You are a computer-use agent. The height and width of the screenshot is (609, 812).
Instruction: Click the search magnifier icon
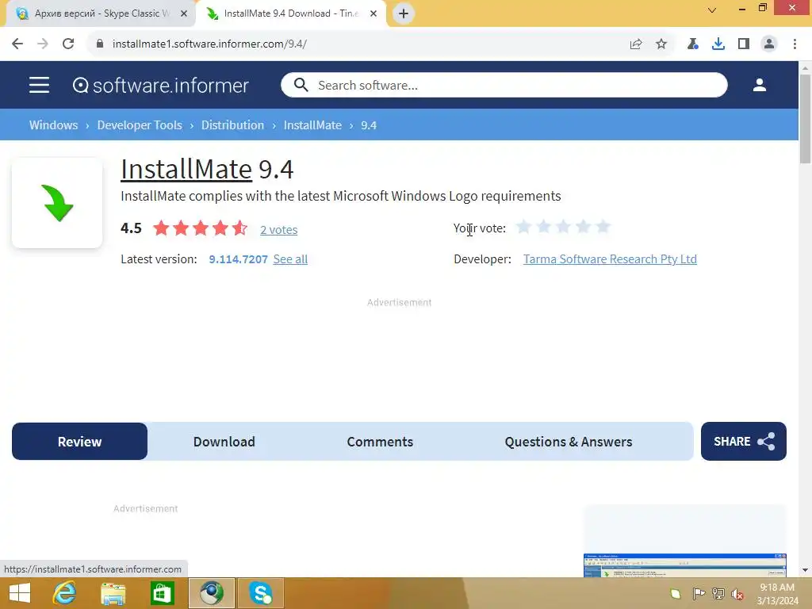point(301,85)
